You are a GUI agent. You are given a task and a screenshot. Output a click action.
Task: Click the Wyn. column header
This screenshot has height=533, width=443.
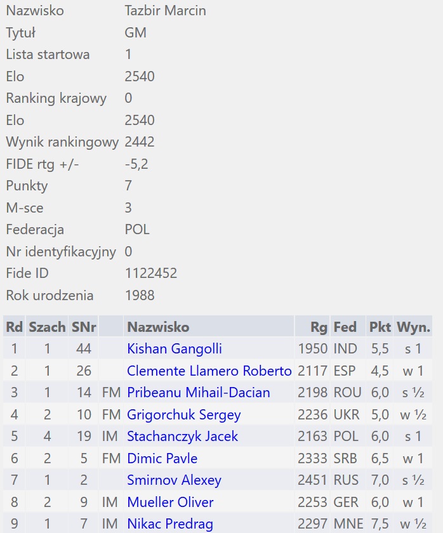click(413, 327)
